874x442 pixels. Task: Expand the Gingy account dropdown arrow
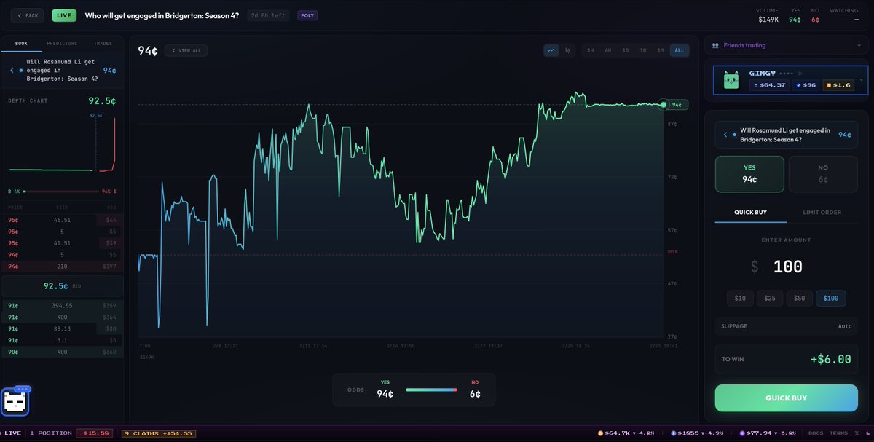(x=862, y=80)
